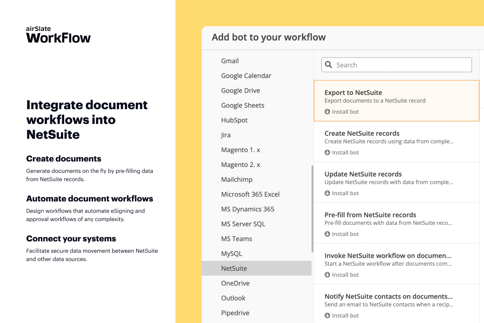Select Magento 1. x
Image resolution: width=484 pixels, height=323 pixels.
(x=241, y=150)
